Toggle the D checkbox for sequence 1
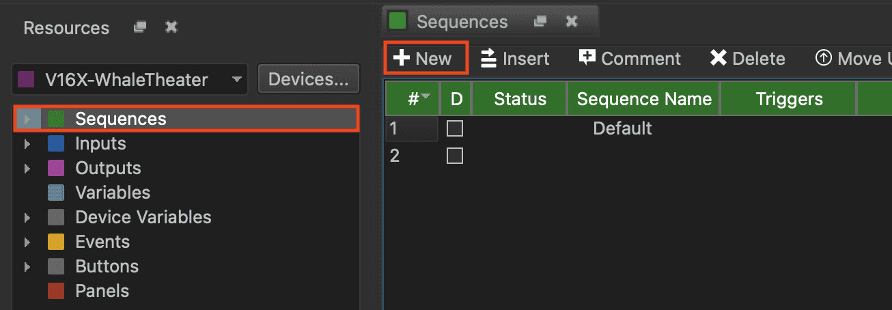The height and width of the screenshot is (310, 892). 455,128
